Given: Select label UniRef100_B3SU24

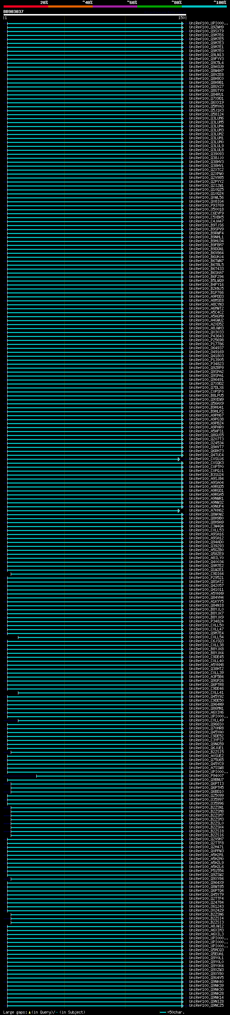Looking at the screenshot, I should tap(206, 475).
